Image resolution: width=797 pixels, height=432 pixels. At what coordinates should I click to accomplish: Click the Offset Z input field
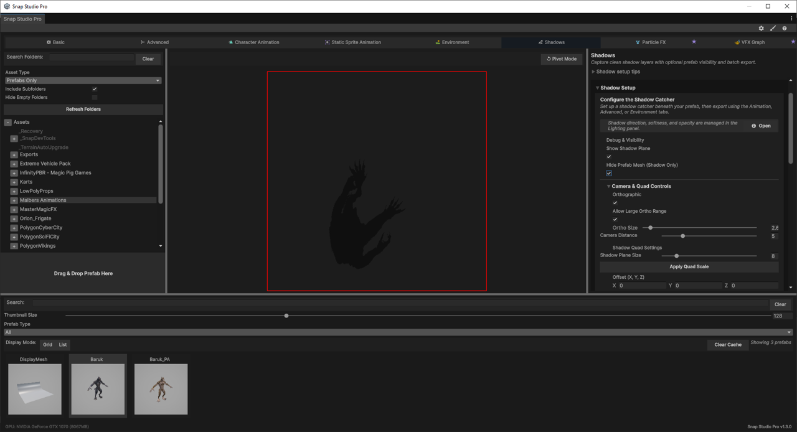tap(754, 286)
